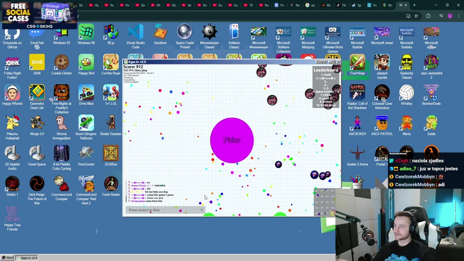Open Quake 3 Arena icon
The height and width of the screenshot is (261, 464).
click(x=357, y=157)
